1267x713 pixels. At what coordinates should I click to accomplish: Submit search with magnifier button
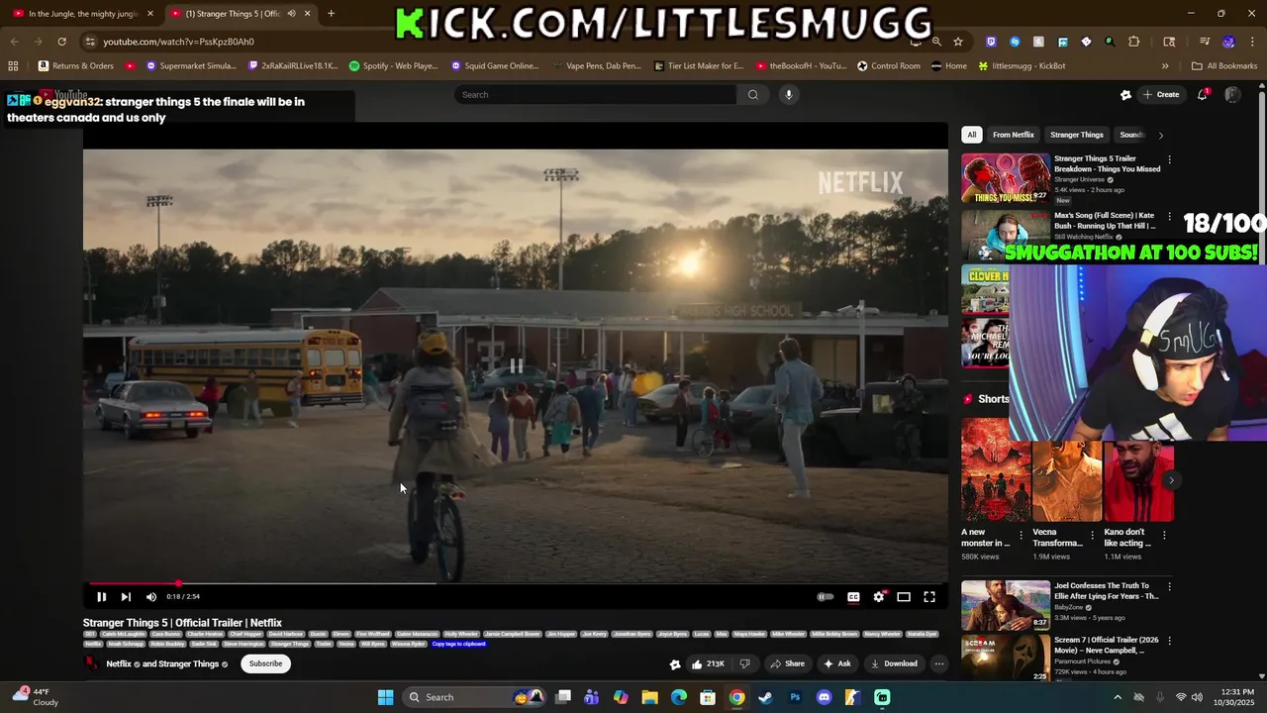coord(753,95)
